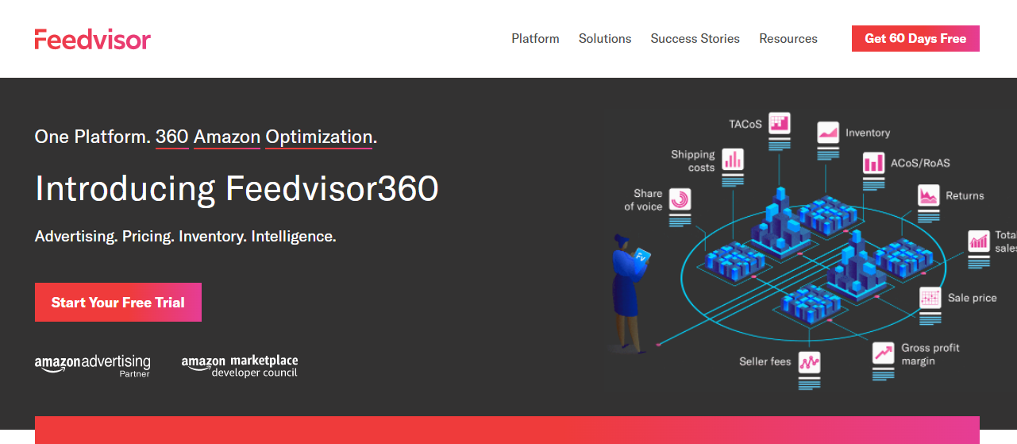
Task: Click the Returns area chart icon
Action: click(929, 195)
